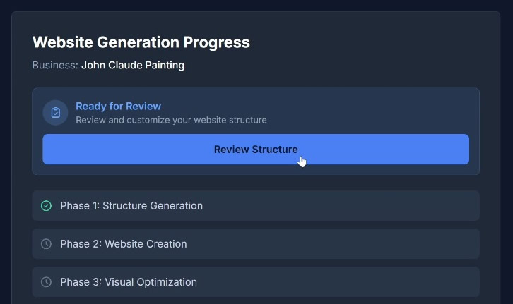The width and height of the screenshot is (513, 304).
Task: Click the 'Business:' label text
Action: tap(55, 66)
